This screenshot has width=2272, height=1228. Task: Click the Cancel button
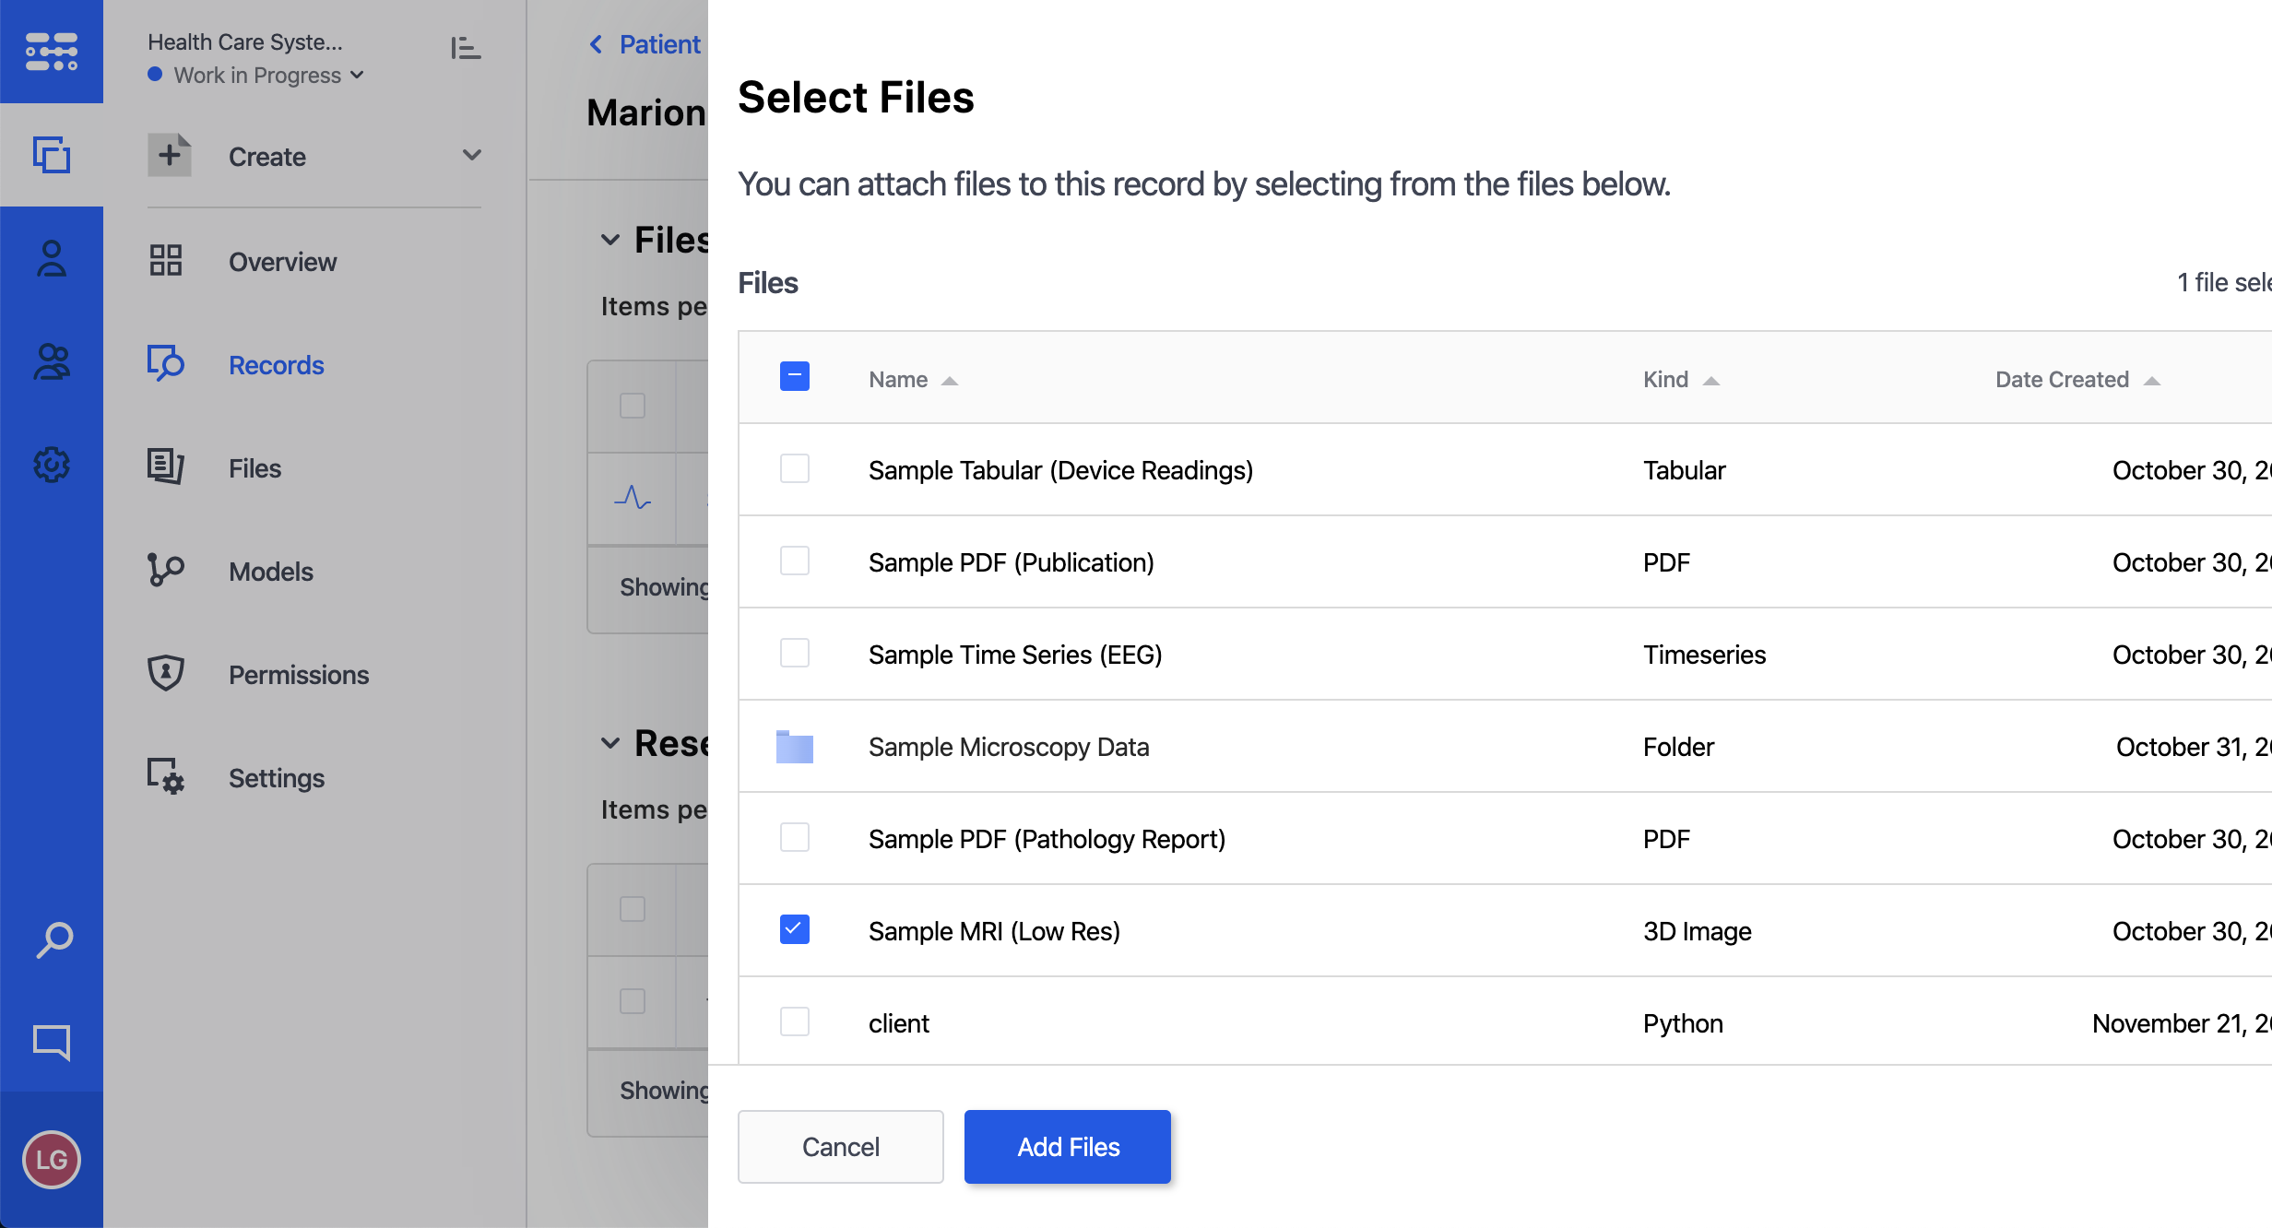click(x=840, y=1147)
